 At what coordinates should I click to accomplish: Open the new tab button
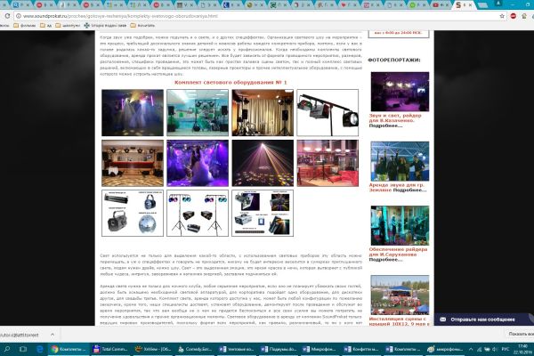point(482,5)
